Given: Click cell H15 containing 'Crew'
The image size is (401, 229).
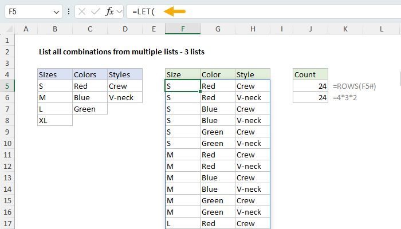Looking at the screenshot, I should (253, 200).
